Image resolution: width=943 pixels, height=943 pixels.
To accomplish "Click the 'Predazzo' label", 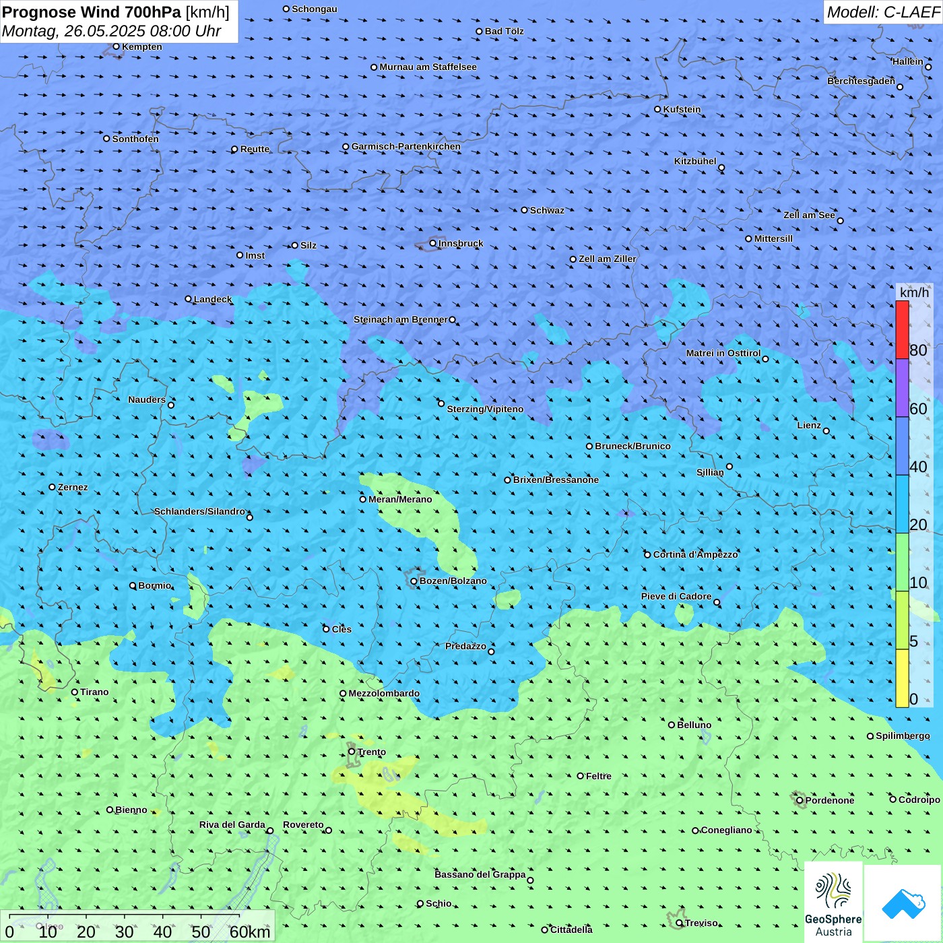I will coord(465,646).
